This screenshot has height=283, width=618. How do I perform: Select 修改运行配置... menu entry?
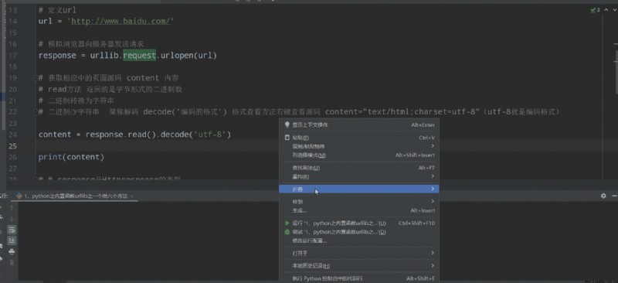point(359,240)
